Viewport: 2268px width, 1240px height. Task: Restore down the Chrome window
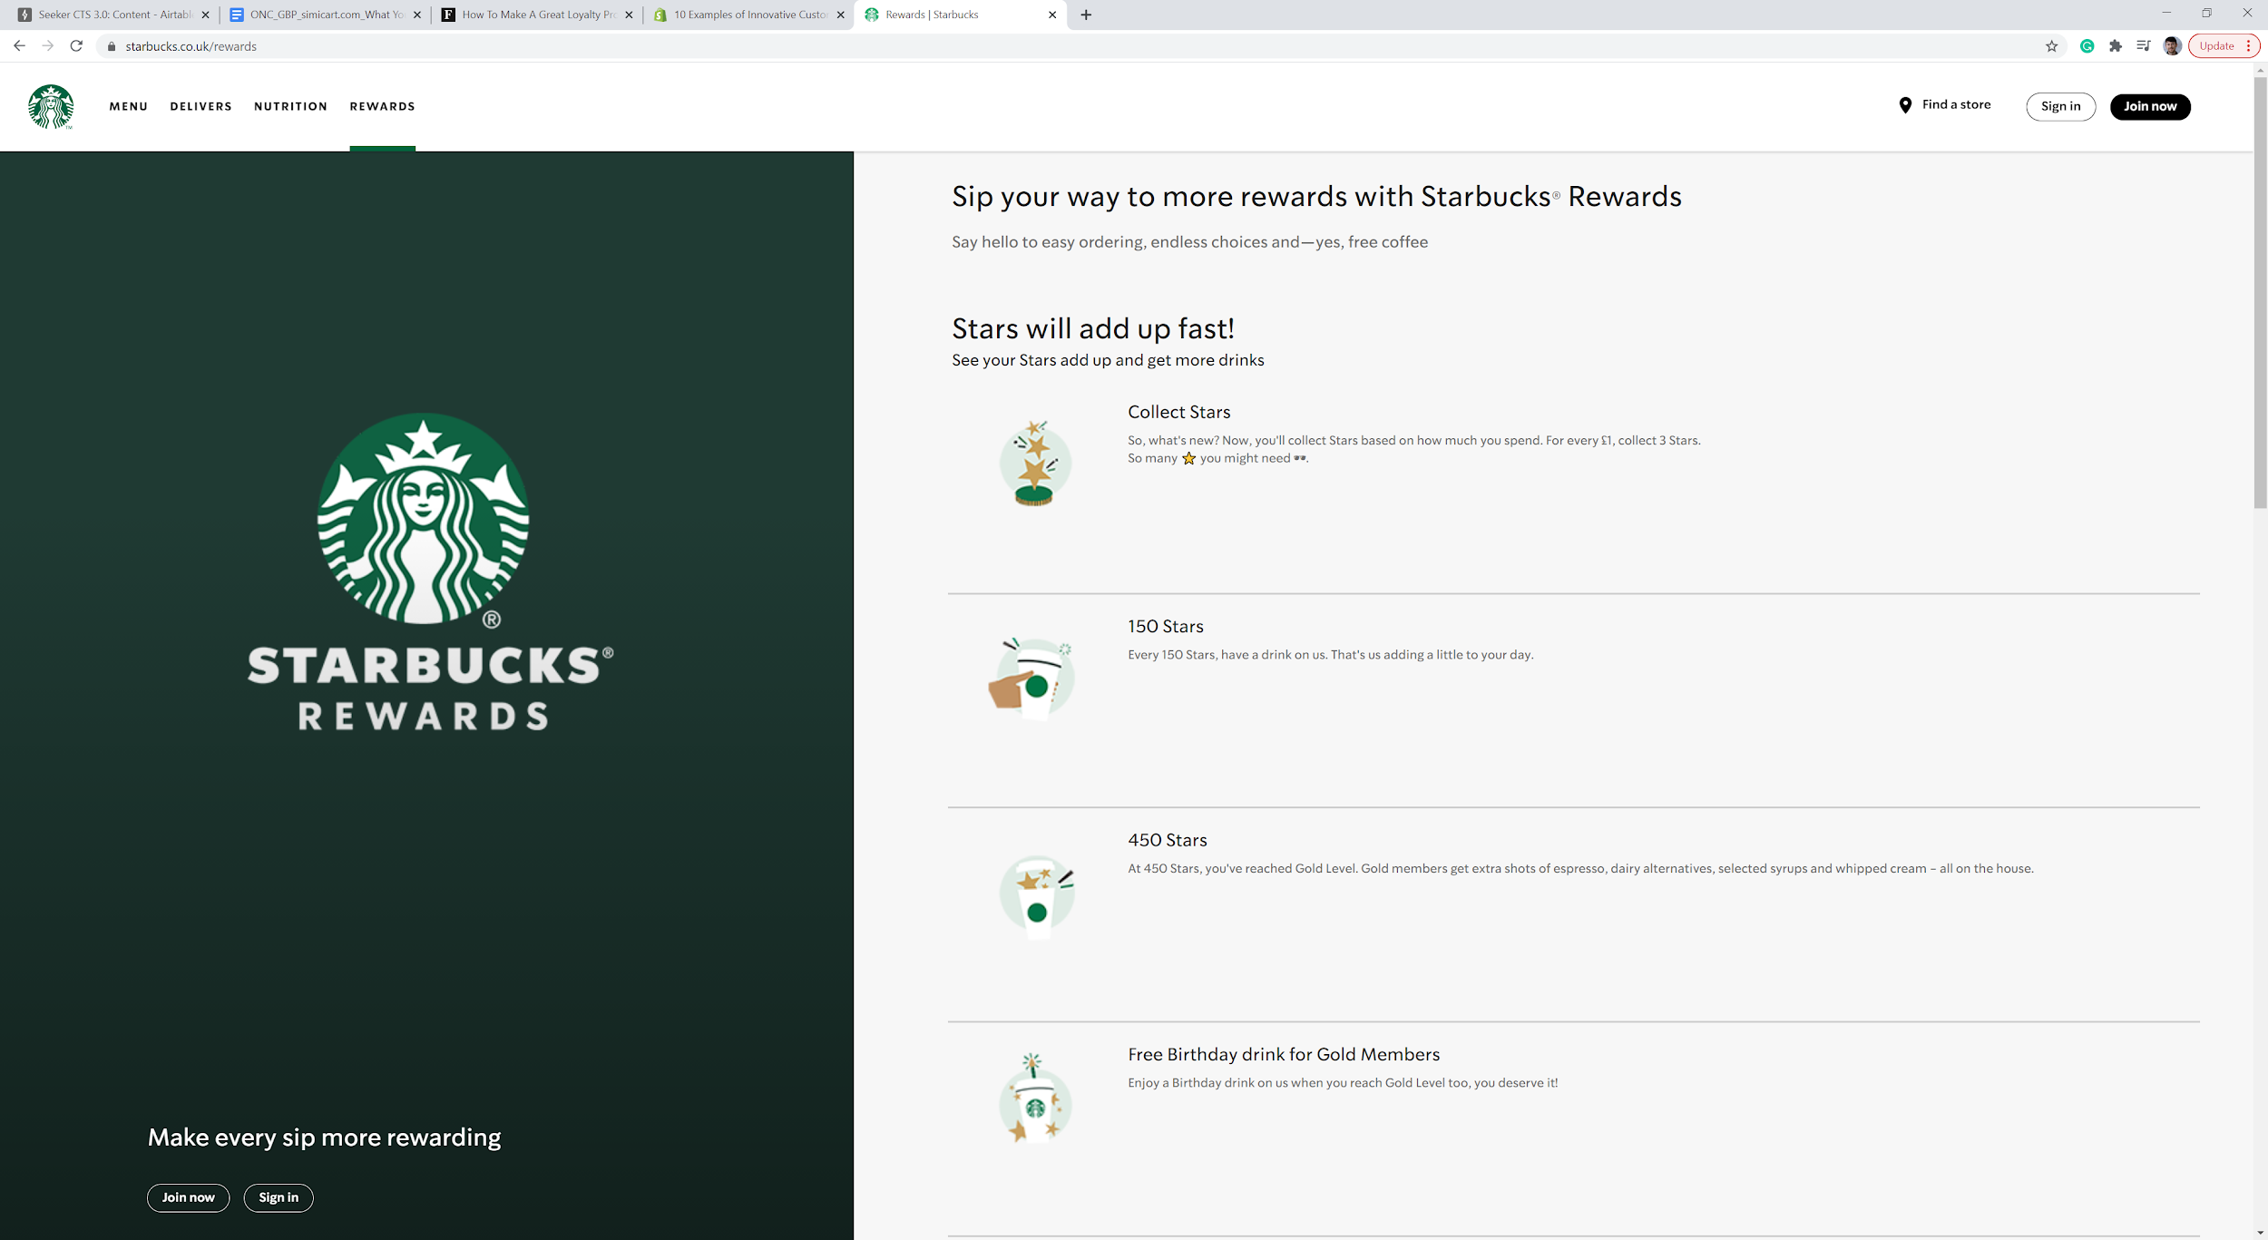[2206, 14]
